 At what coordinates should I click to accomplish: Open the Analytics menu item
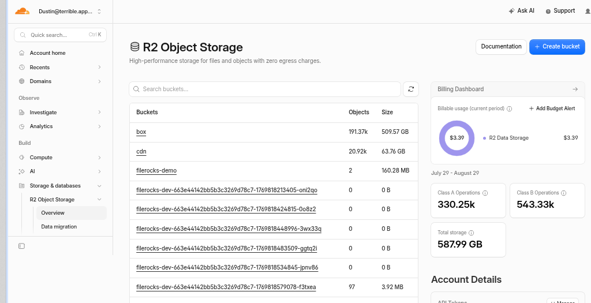point(41,126)
